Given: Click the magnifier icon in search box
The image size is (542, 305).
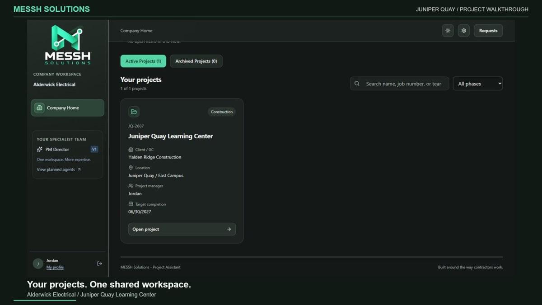Looking at the screenshot, I should coord(357,84).
